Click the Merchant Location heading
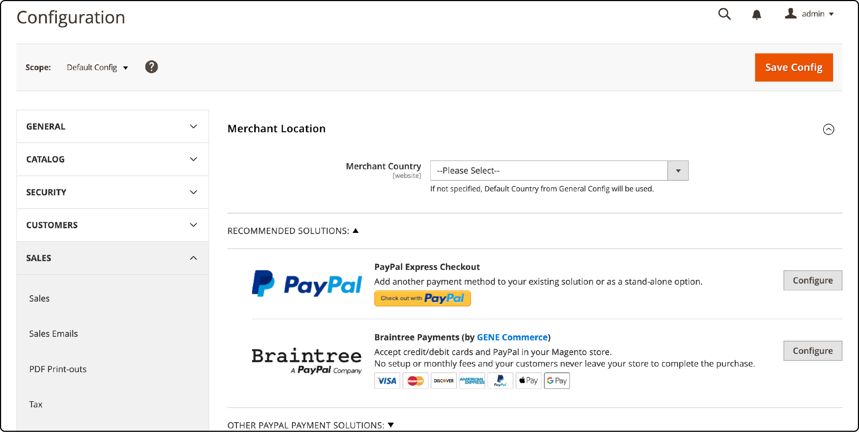This screenshot has height=432, width=859. coord(277,129)
